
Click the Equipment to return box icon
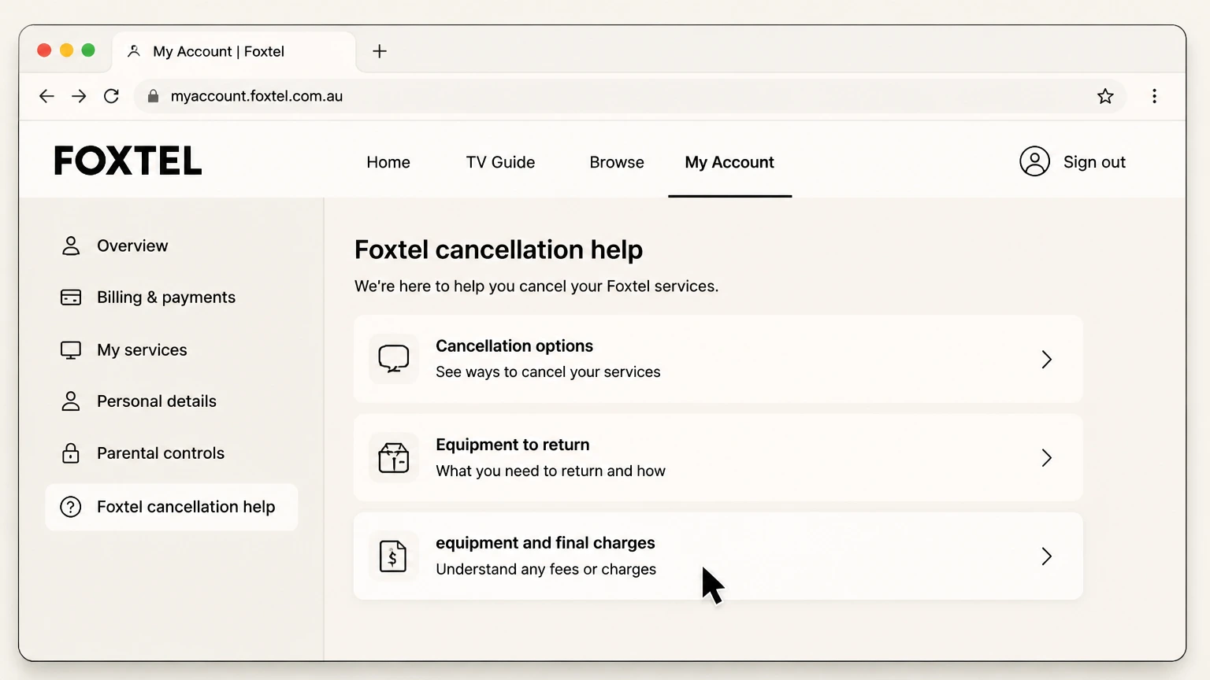point(393,457)
